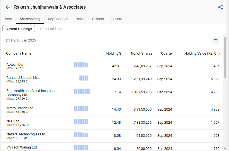Open Aptech Ltd. company link
The height and width of the screenshot is (151, 229).
click(15, 64)
